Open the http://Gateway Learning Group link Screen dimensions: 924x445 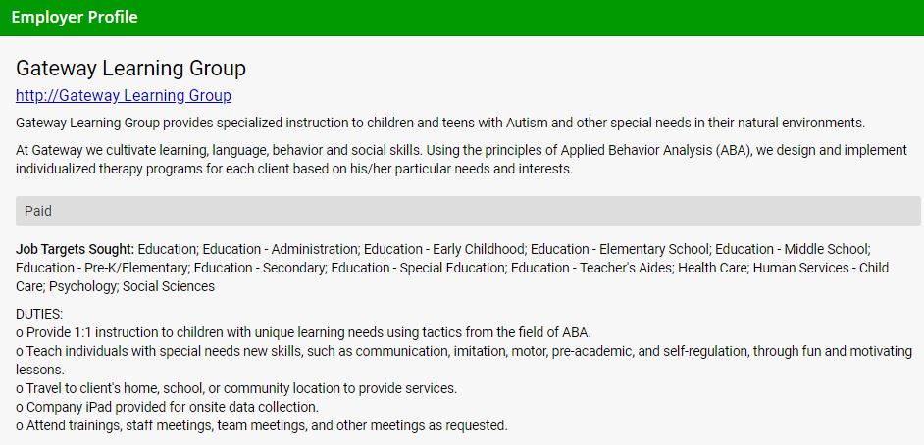click(x=124, y=96)
